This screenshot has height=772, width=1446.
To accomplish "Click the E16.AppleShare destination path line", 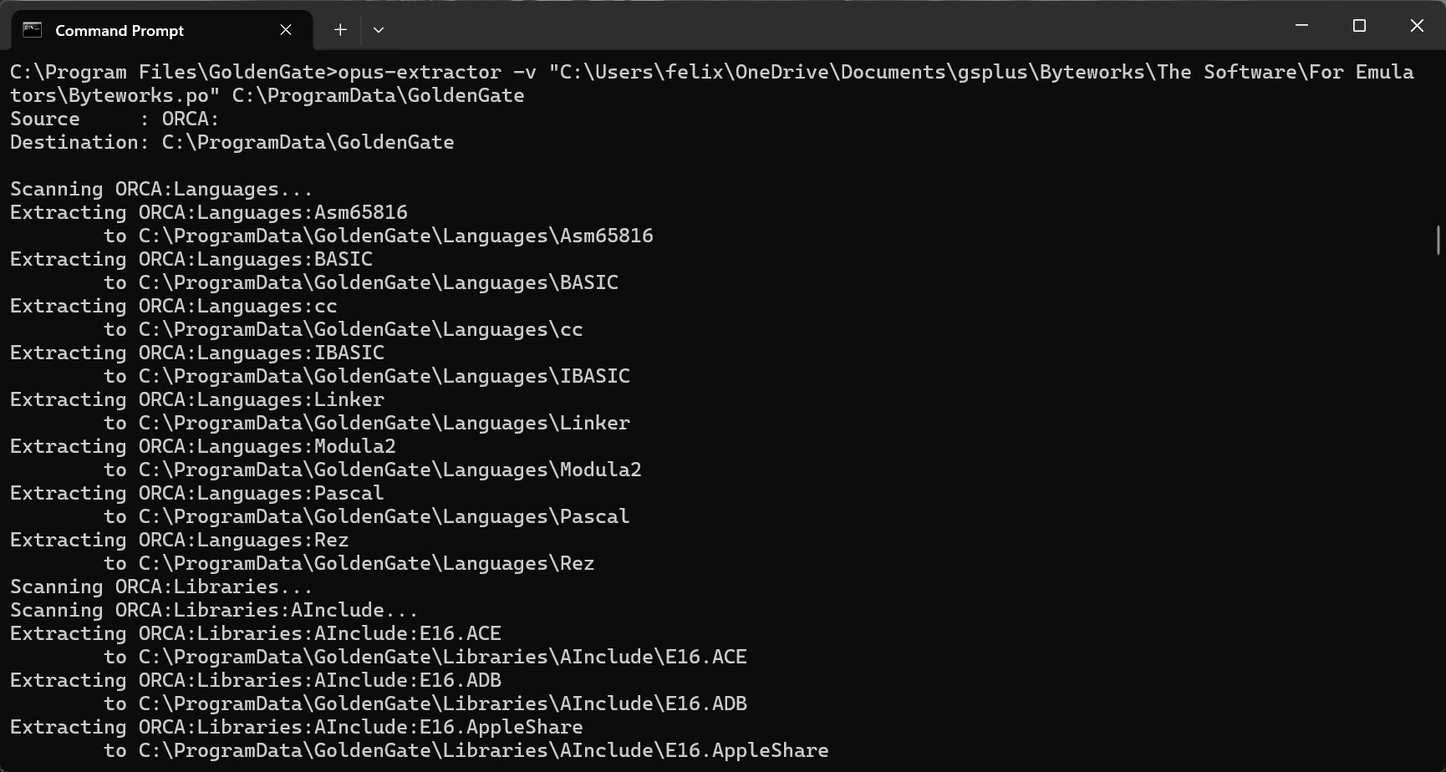I will click(x=466, y=750).
